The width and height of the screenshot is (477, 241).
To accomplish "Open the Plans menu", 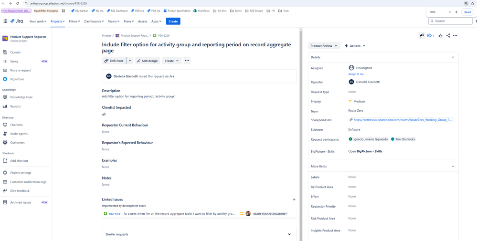I will [x=129, y=21].
